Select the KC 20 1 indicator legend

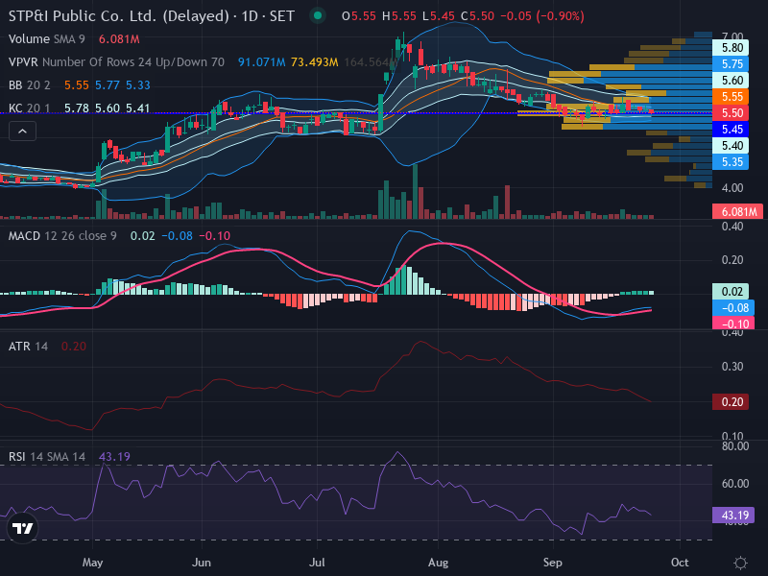29,108
